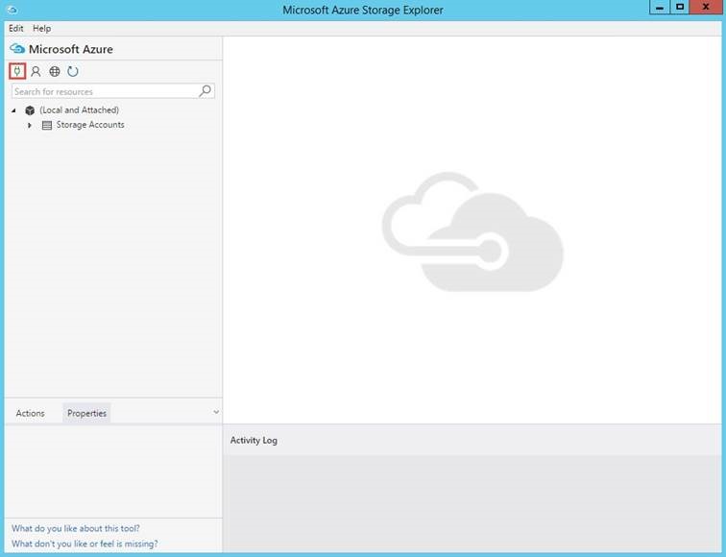This screenshot has width=726, height=557.
Task: Click the Connect to Azure storage plug icon
Action: coord(17,71)
